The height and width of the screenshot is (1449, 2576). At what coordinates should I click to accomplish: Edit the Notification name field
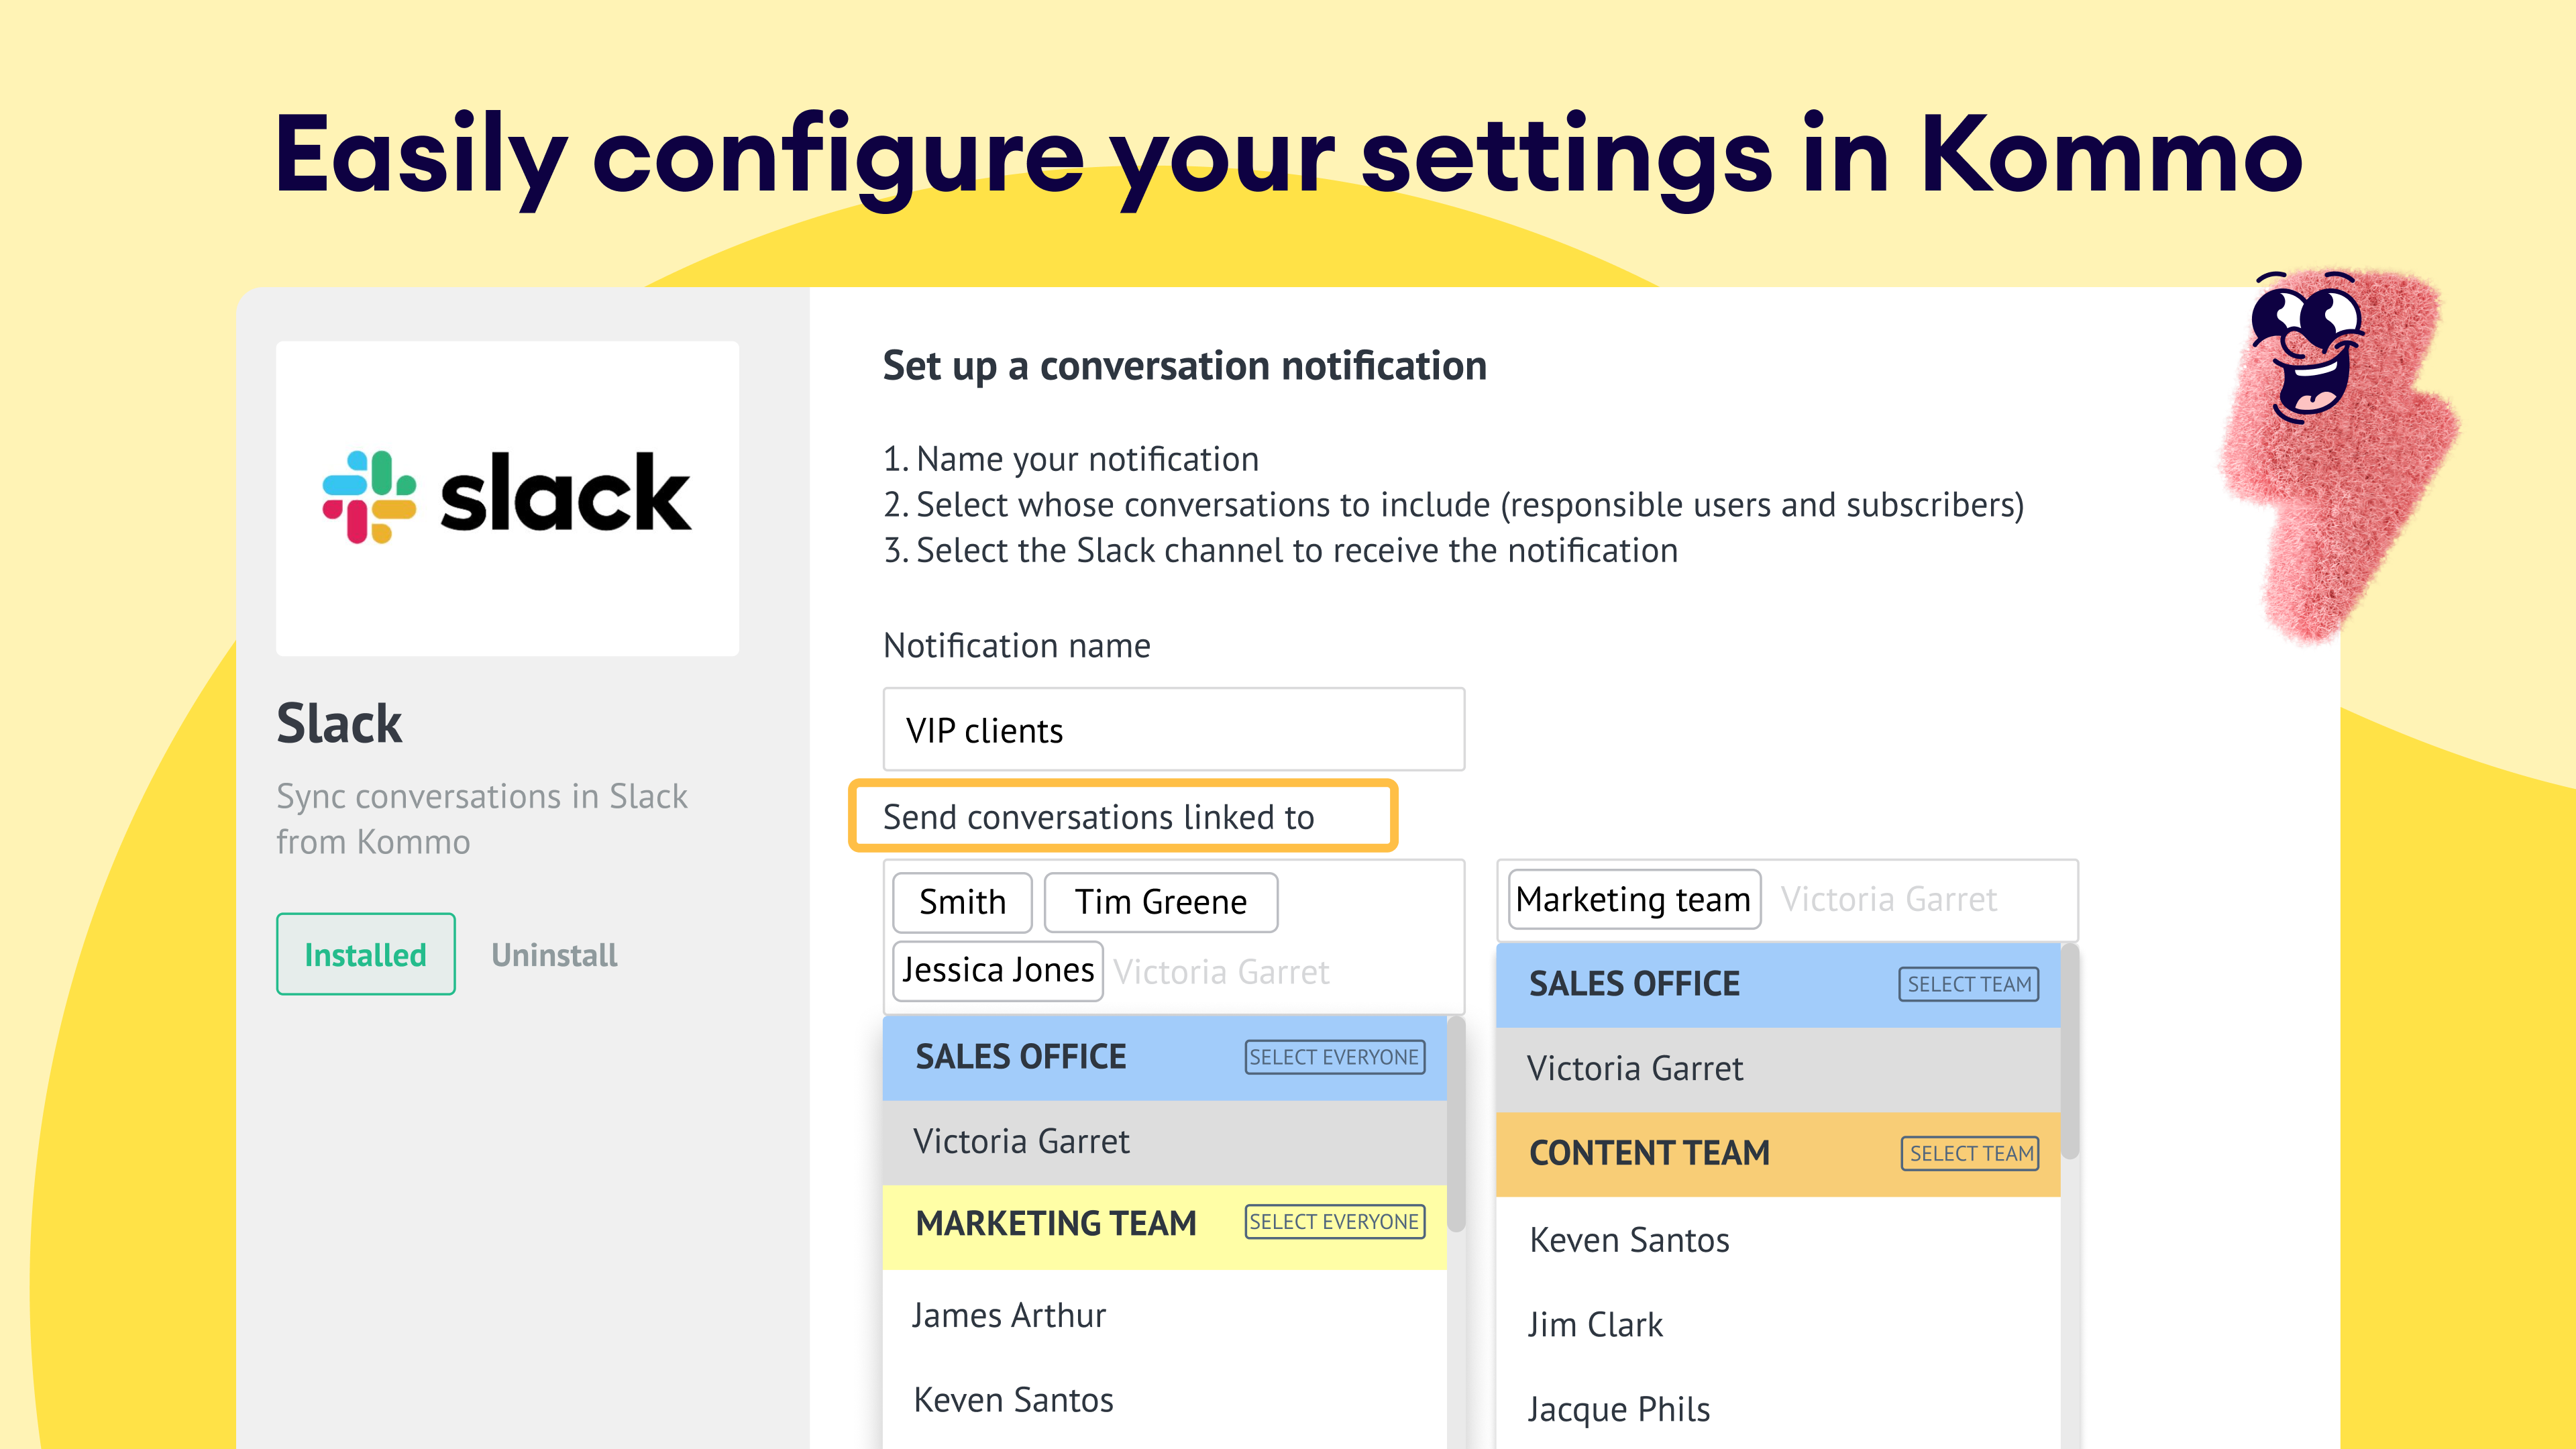(x=1173, y=730)
